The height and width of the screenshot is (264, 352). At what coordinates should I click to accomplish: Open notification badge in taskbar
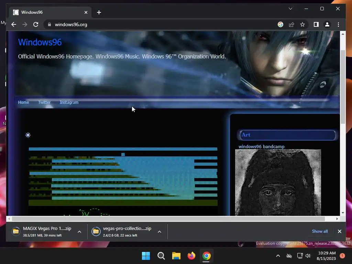pos(342,255)
